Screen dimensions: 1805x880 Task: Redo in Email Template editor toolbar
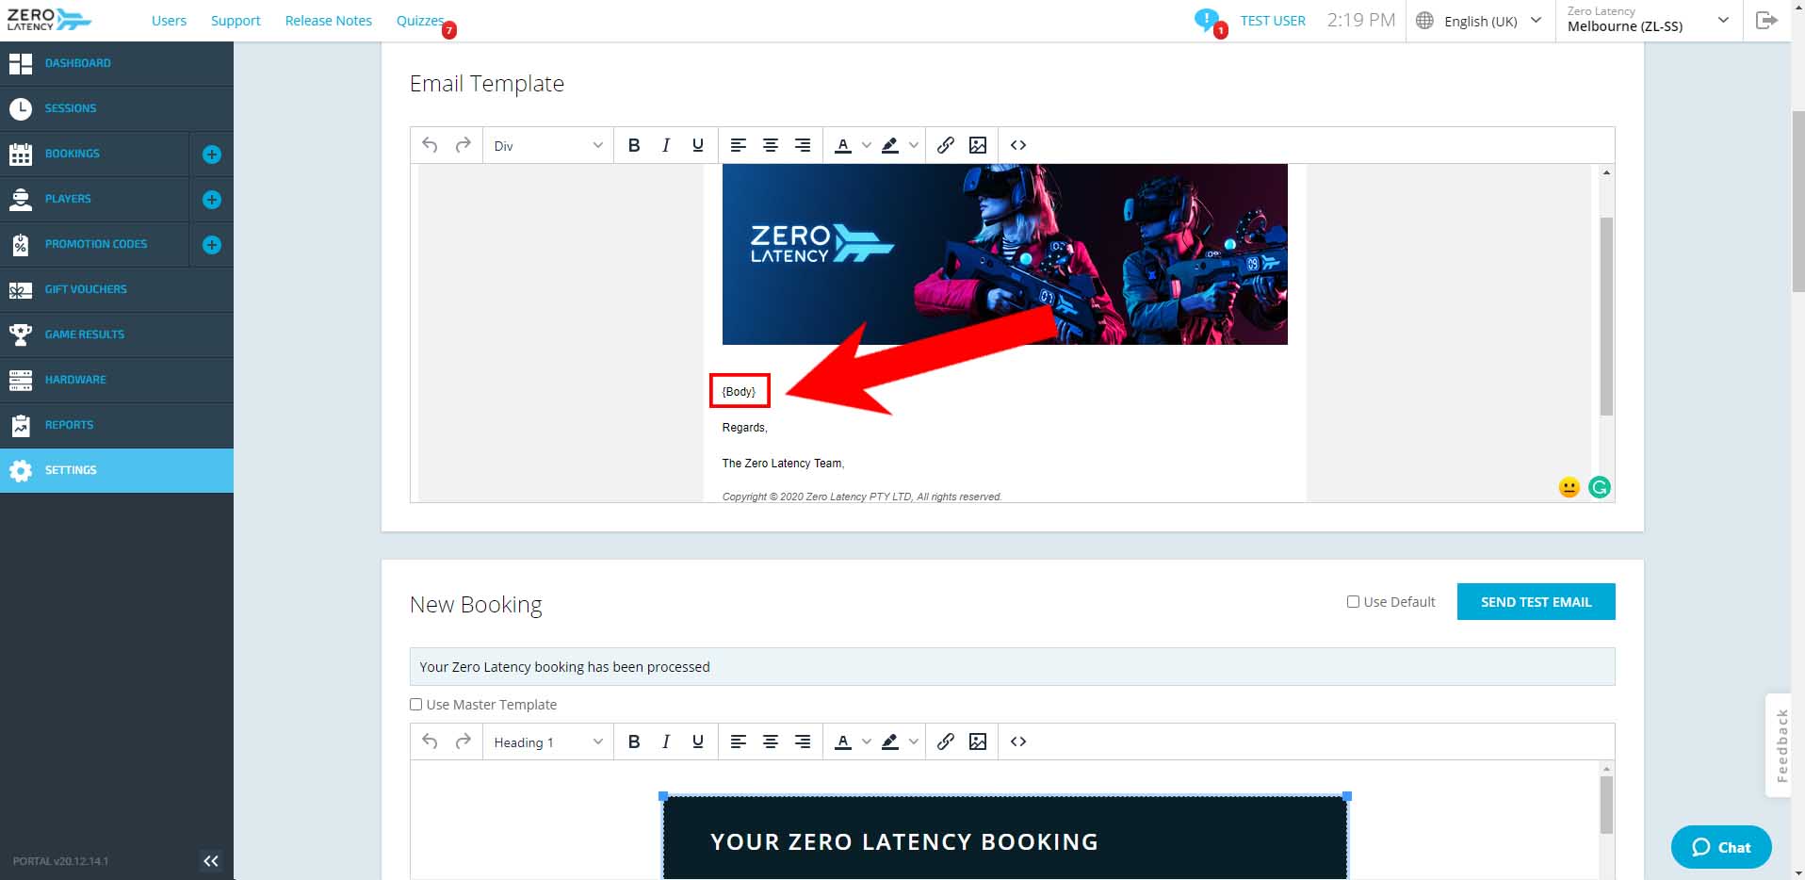[x=463, y=145]
